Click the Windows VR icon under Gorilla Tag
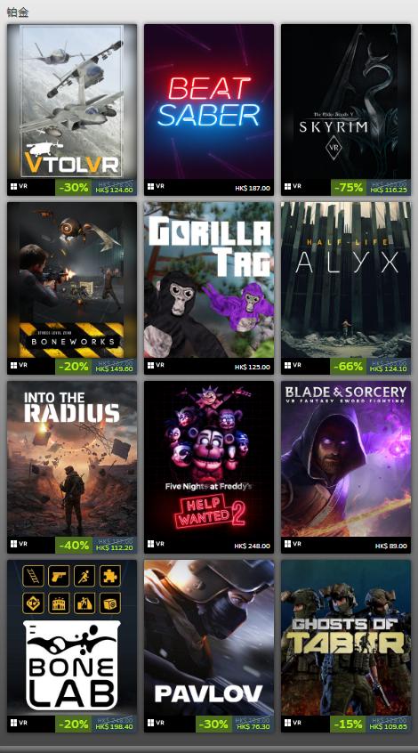 click(156, 366)
